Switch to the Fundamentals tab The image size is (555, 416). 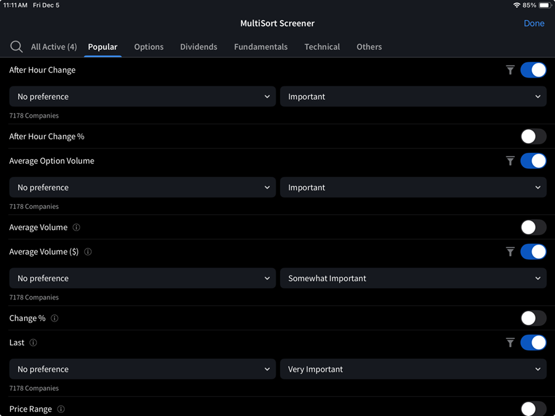tap(261, 46)
